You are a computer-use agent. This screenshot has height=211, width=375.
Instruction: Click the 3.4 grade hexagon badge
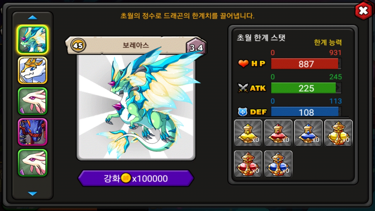(196, 47)
